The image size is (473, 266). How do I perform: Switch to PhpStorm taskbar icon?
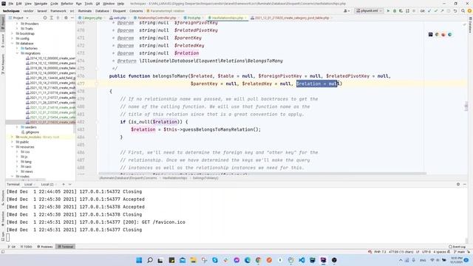click(324, 260)
